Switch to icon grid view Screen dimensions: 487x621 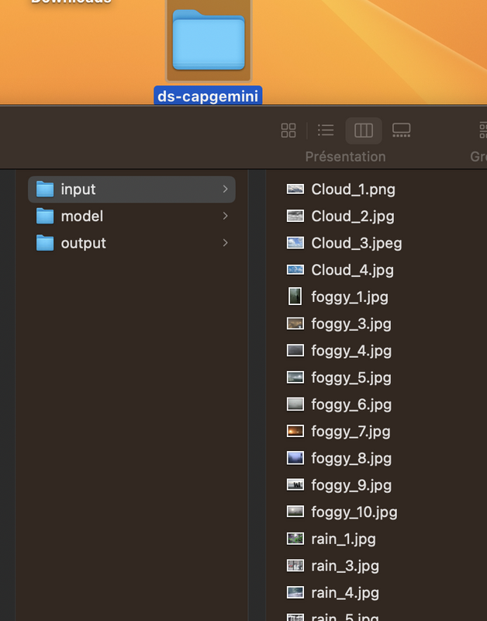(x=288, y=130)
